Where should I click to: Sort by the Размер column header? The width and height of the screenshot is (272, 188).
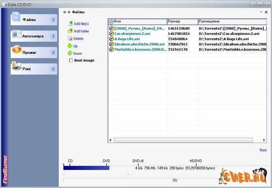(182, 22)
